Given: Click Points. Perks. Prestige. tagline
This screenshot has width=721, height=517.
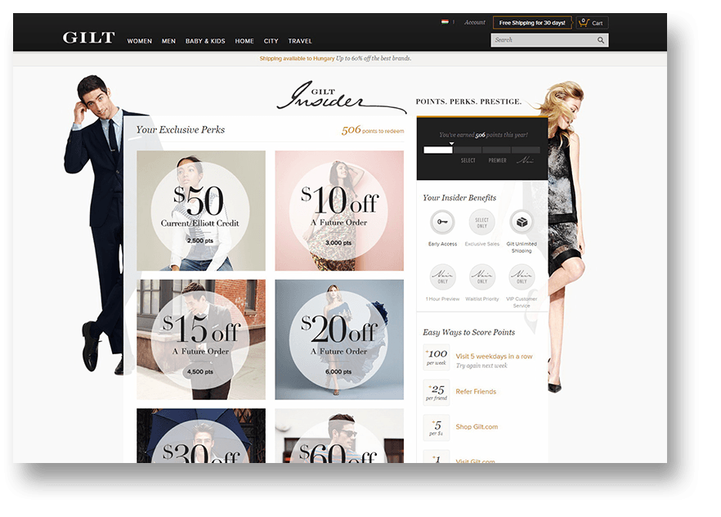Looking at the screenshot, I should coord(468,101).
